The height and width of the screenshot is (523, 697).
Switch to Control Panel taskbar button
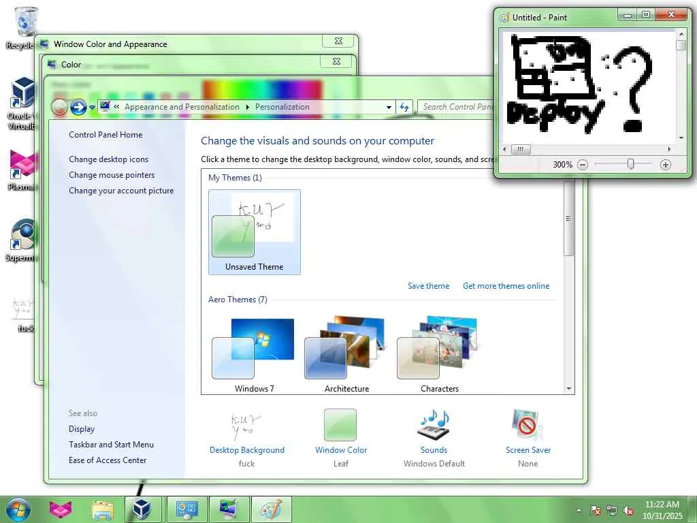click(187, 509)
